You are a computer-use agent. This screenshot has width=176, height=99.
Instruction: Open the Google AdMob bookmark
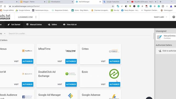tap(7, 10)
